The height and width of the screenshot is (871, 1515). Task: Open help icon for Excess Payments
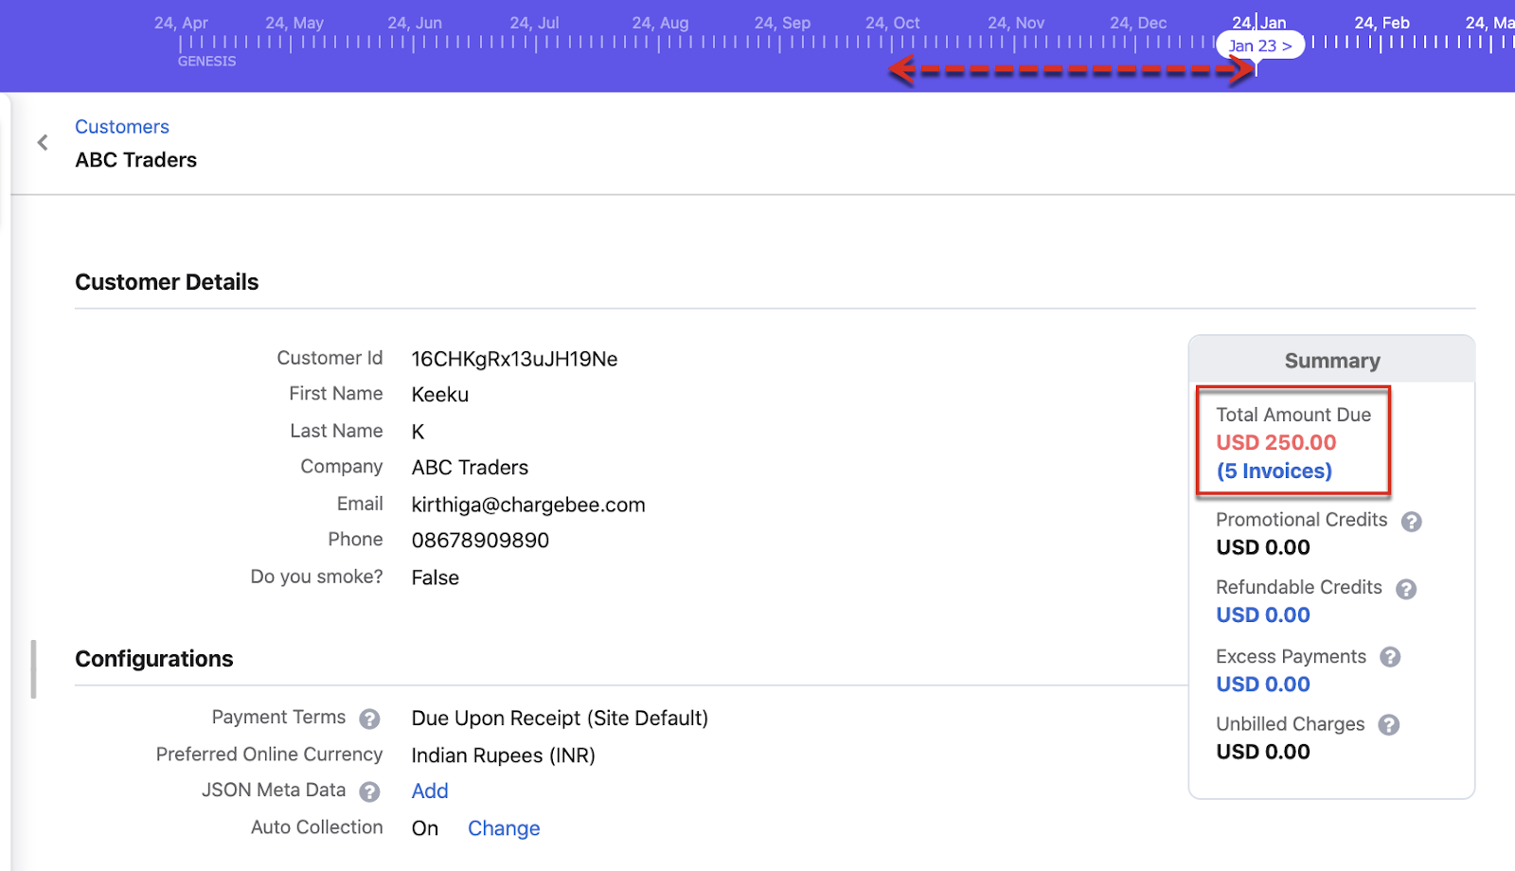1390,657
